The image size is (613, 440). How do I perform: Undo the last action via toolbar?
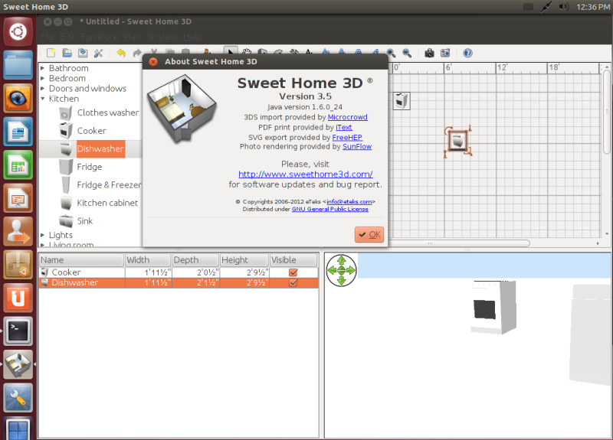pyautogui.click(x=121, y=53)
